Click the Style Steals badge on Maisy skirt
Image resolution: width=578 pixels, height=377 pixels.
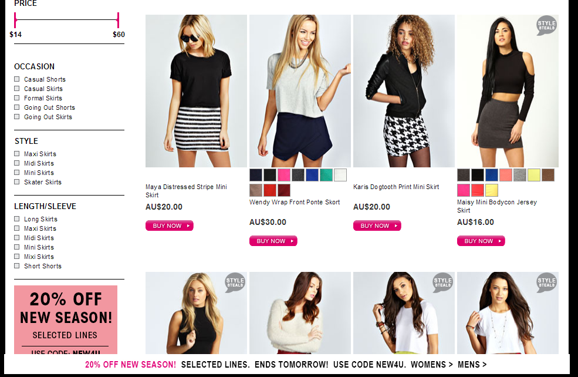[546, 25]
